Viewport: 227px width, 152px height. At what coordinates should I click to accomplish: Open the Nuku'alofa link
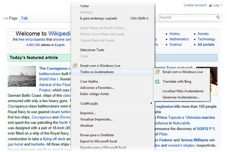(x=181, y=123)
